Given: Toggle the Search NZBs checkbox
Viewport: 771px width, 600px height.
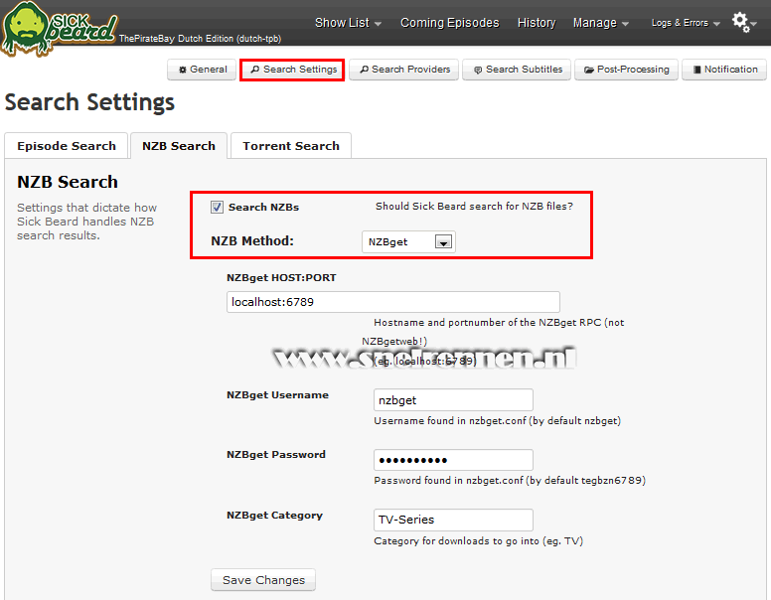Looking at the screenshot, I should point(217,207).
